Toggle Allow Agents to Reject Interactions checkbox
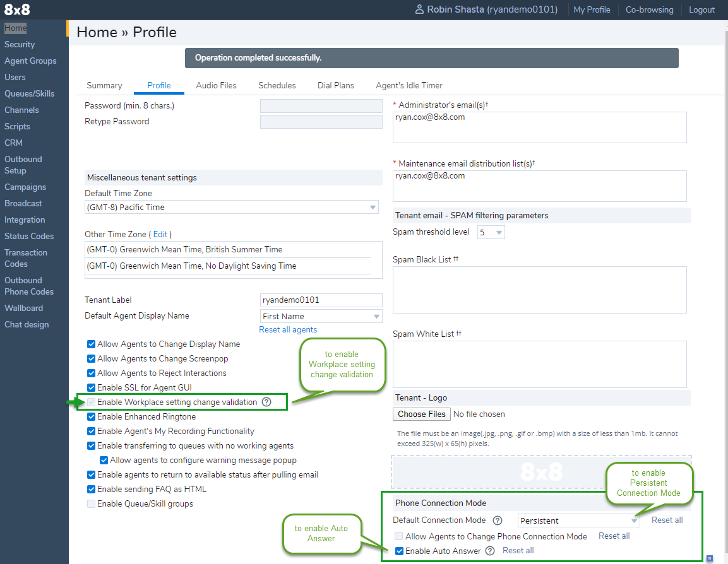728x564 pixels. (x=92, y=373)
